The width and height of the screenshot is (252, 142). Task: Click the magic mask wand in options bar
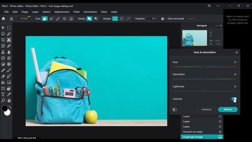tap(52, 19)
